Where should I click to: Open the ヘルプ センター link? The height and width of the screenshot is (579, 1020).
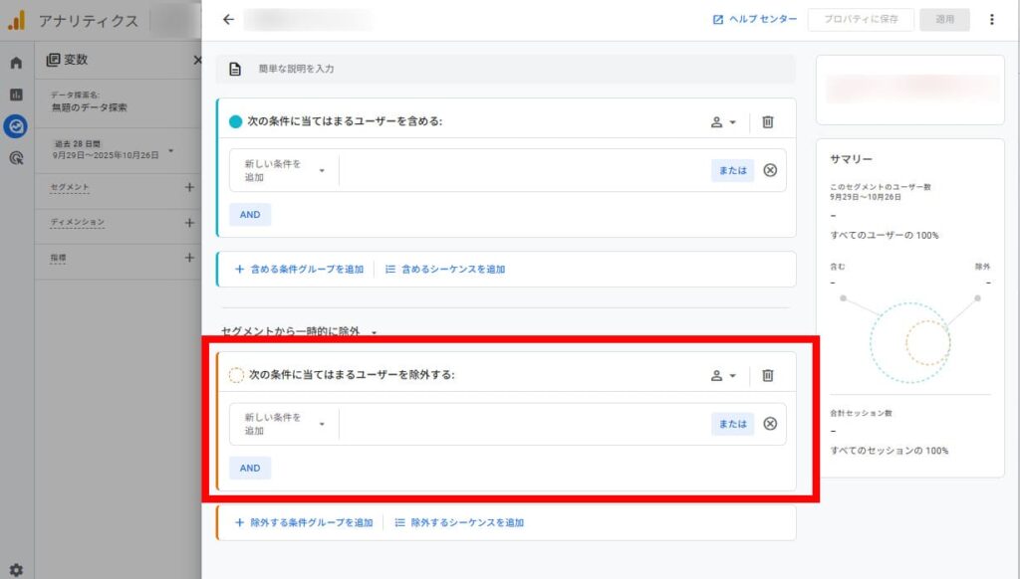point(755,20)
